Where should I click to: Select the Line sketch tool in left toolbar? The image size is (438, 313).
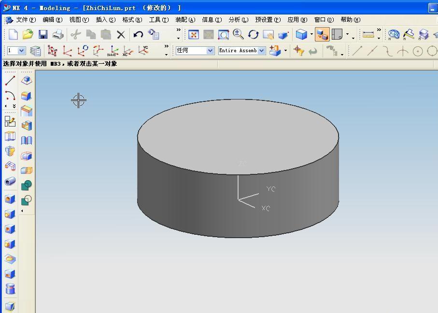coord(10,81)
